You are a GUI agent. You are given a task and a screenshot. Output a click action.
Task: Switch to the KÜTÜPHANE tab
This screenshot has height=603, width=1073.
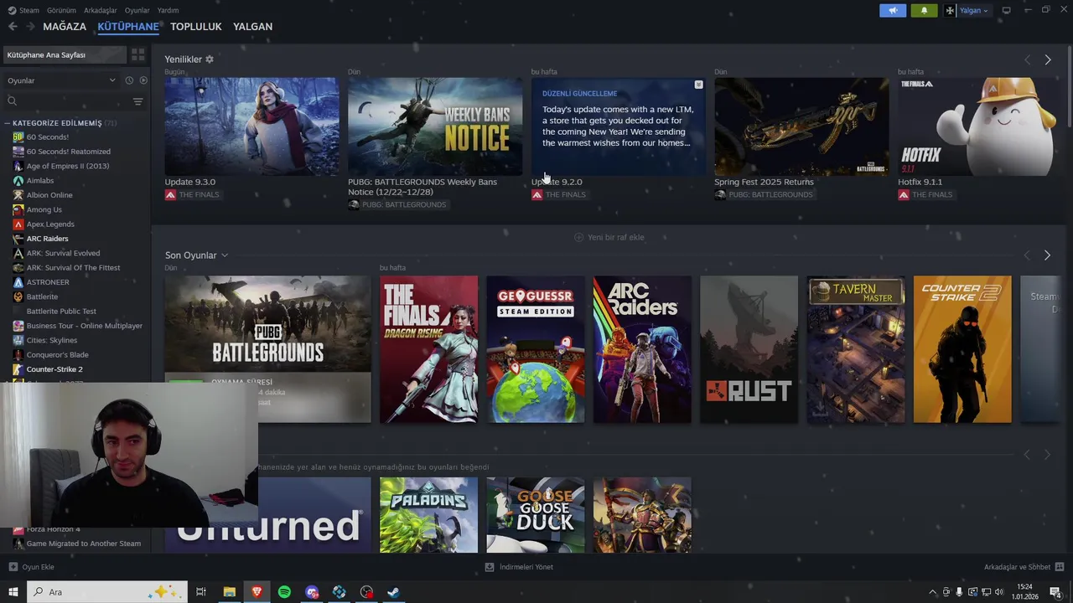click(x=128, y=27)
